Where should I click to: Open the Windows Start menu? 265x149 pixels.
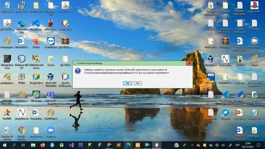pyautogui.click(x=5, y=145)
